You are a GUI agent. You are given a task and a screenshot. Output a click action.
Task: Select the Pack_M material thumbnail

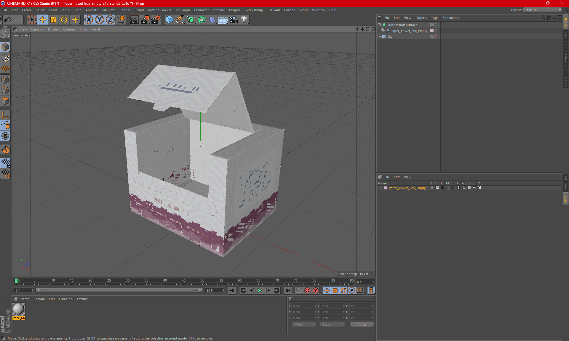pyautogui.click(x=19, y=310)
